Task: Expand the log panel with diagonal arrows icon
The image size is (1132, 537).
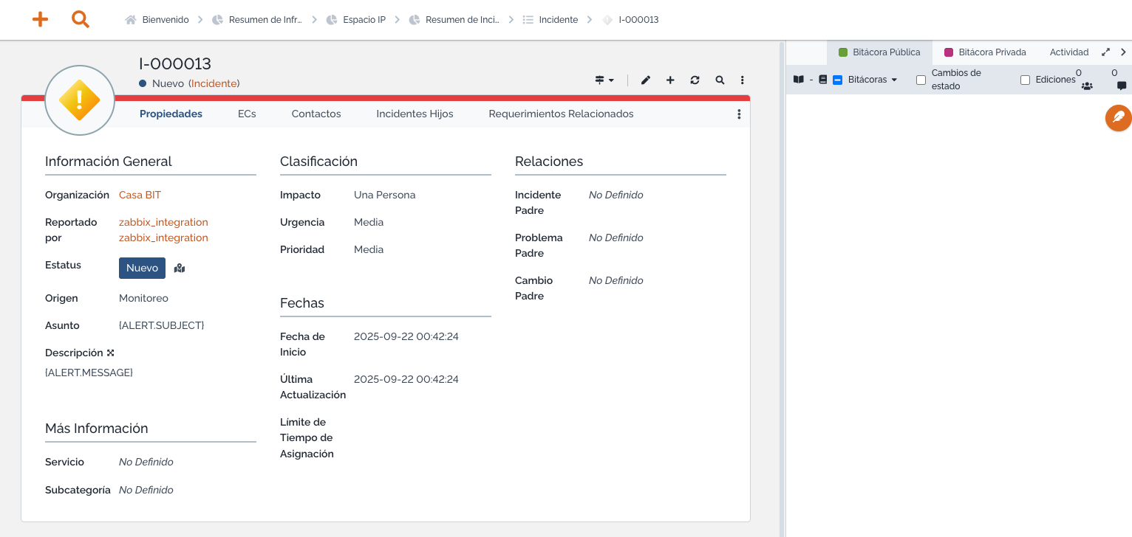Action: (x=1105, y=52)
